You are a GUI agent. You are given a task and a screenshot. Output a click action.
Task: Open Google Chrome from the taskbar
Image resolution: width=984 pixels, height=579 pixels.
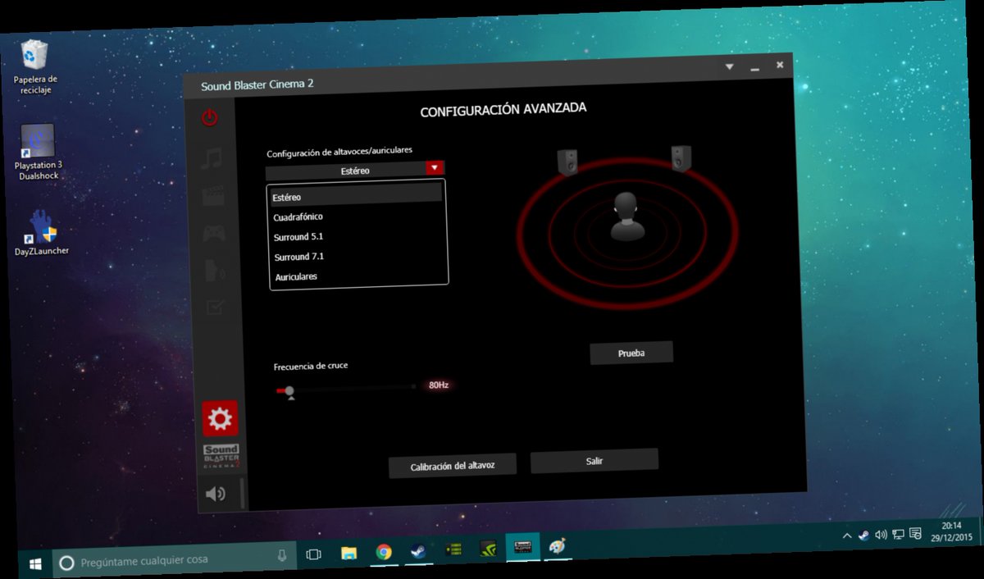(384, 551)
